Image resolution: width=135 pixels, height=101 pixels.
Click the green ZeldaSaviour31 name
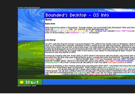point(52,62)
